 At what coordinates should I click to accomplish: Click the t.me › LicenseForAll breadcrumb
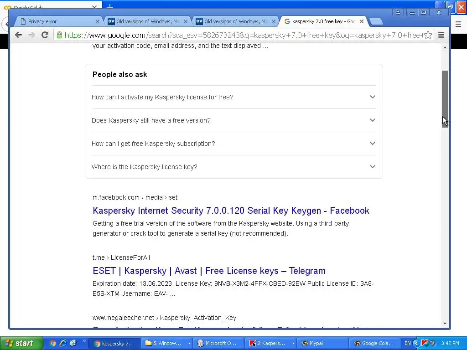pyautogui.click(x=121, y=257)
